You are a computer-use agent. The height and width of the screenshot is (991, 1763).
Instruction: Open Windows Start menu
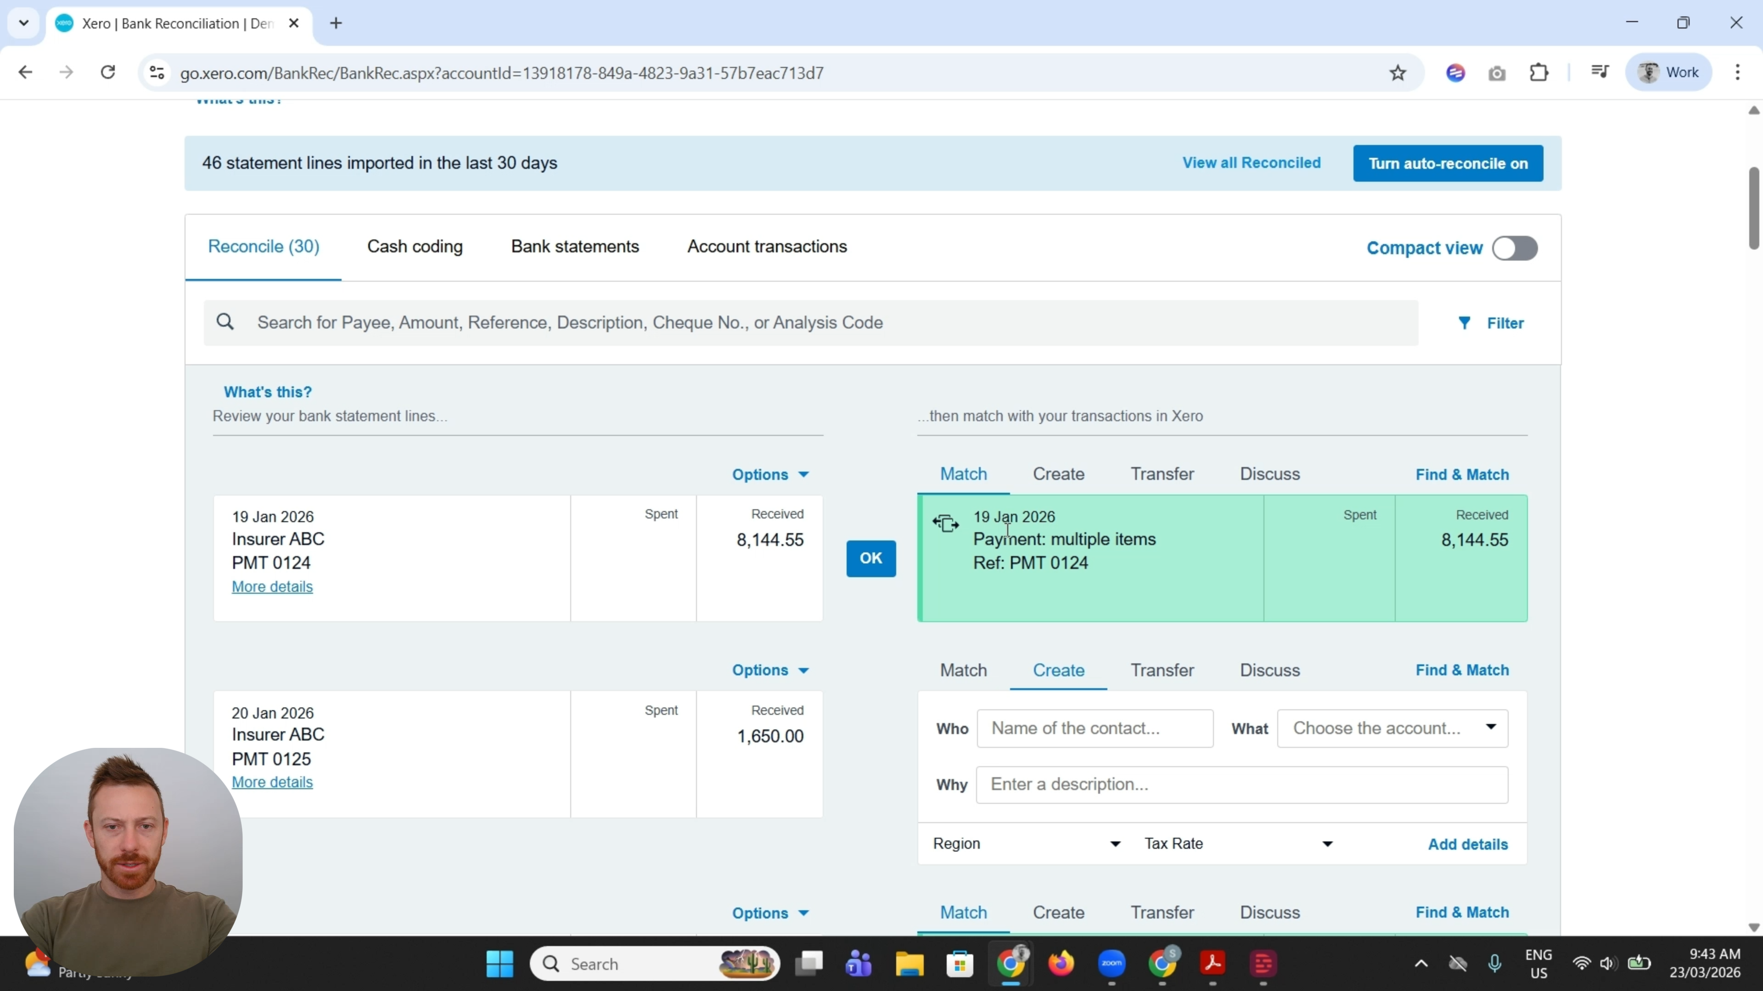point(500,963)
